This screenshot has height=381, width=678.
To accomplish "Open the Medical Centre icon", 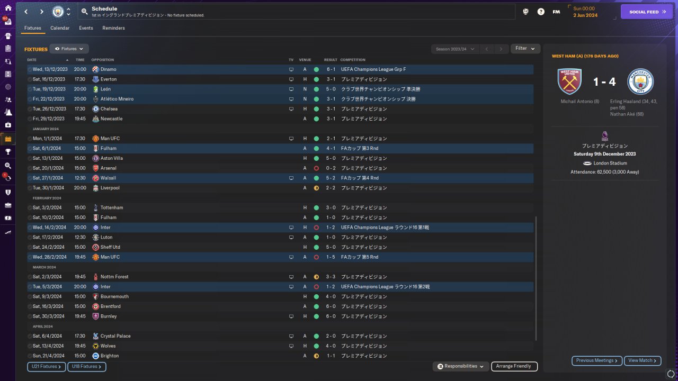I will [x=8, y=125].
